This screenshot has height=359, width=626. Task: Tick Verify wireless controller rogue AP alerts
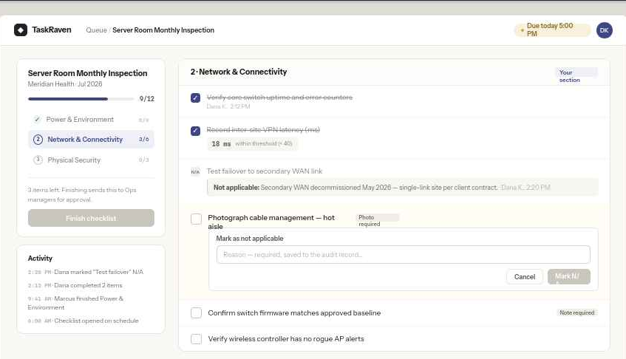point(196,338)
